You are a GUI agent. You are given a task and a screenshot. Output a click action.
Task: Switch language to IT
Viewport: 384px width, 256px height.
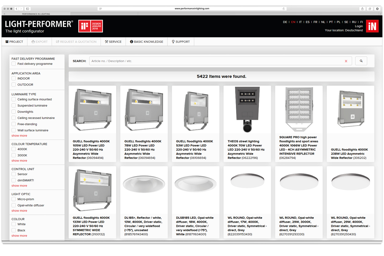pos(300,22)
